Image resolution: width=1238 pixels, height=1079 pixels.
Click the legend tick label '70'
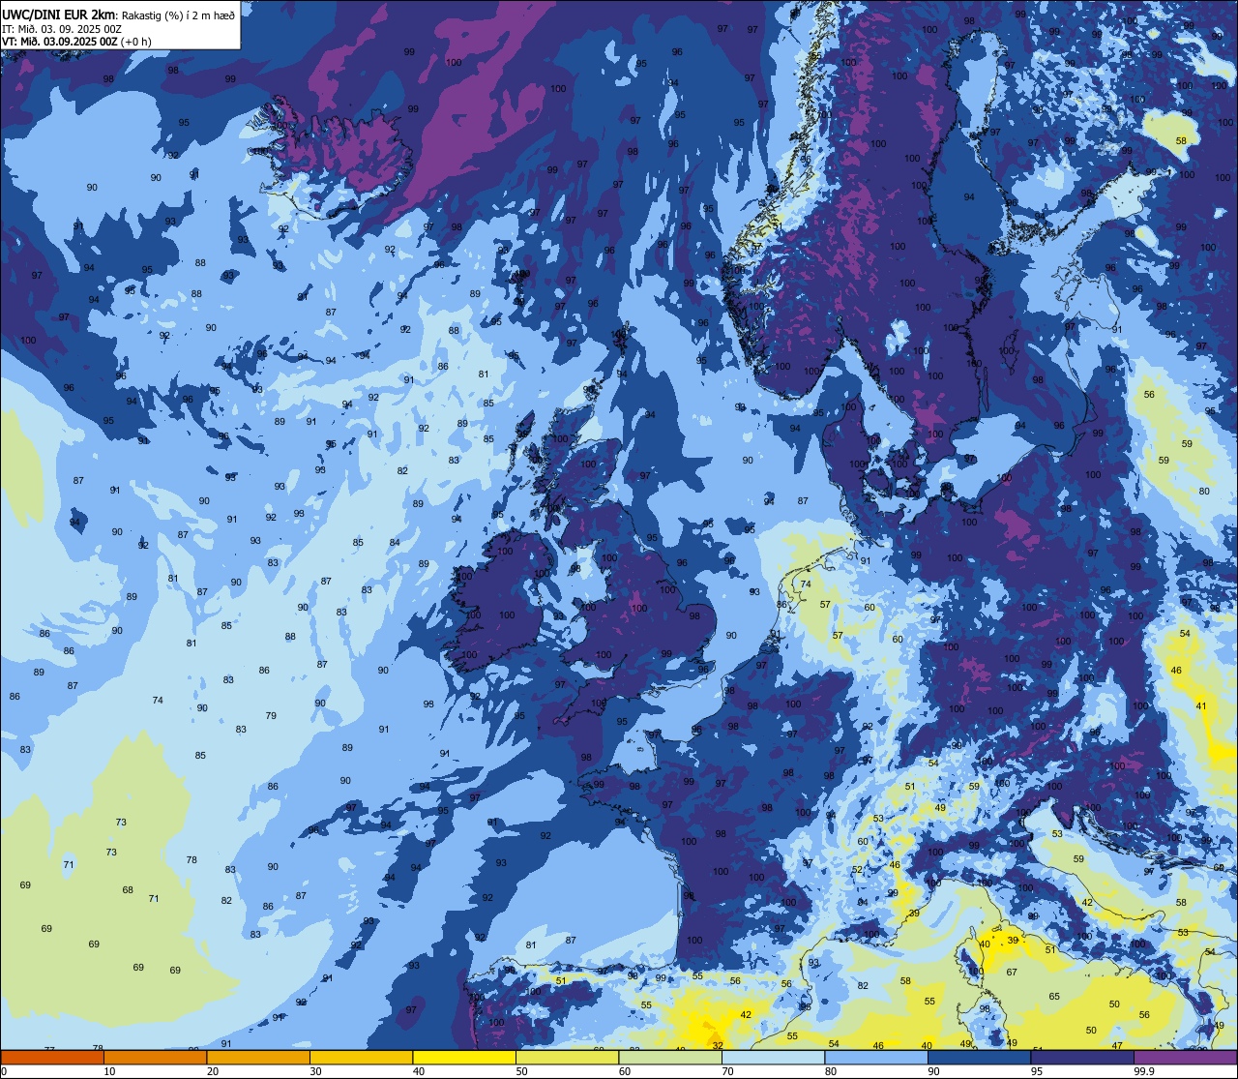tap(727, 1071)
